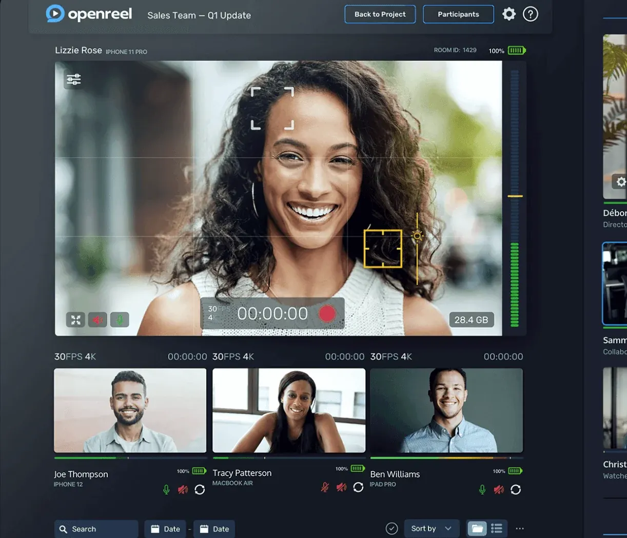Start recording with the red record button
This screenshot has width=627, height=538.
(327, 314)
